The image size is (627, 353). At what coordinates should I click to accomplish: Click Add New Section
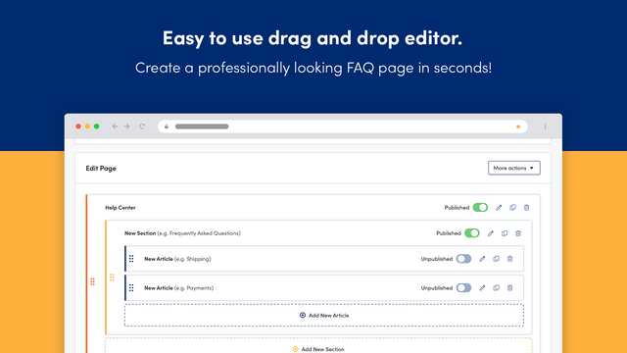coord(318,346)
